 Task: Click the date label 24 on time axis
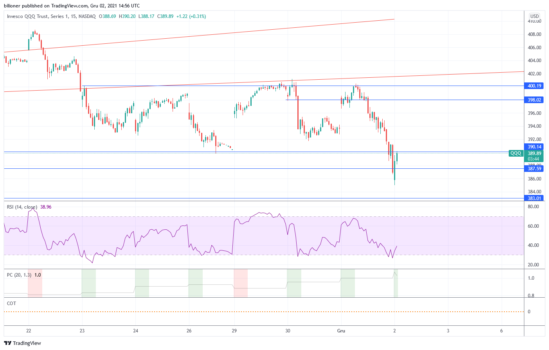135,331
